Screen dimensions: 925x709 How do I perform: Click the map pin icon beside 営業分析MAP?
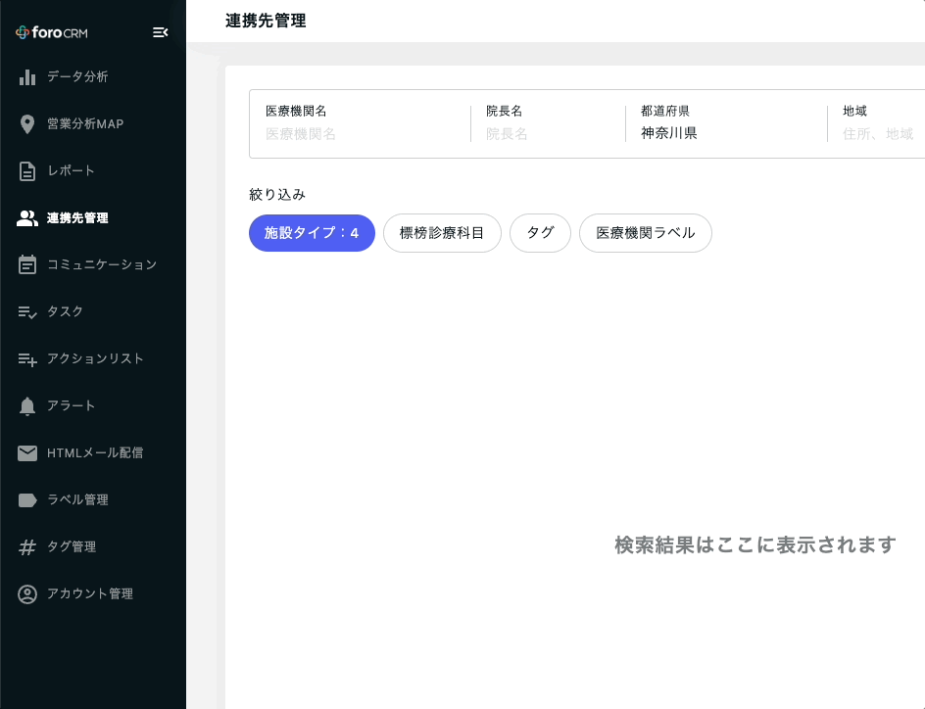coord(27,123)
